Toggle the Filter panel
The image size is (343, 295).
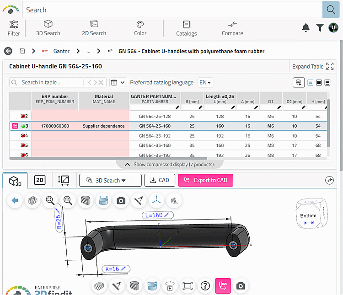(14, 28)
